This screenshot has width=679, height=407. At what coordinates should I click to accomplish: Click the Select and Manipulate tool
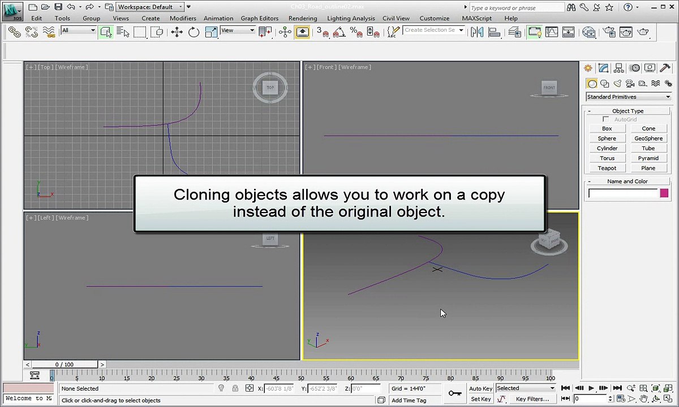[x=285, y=32]
